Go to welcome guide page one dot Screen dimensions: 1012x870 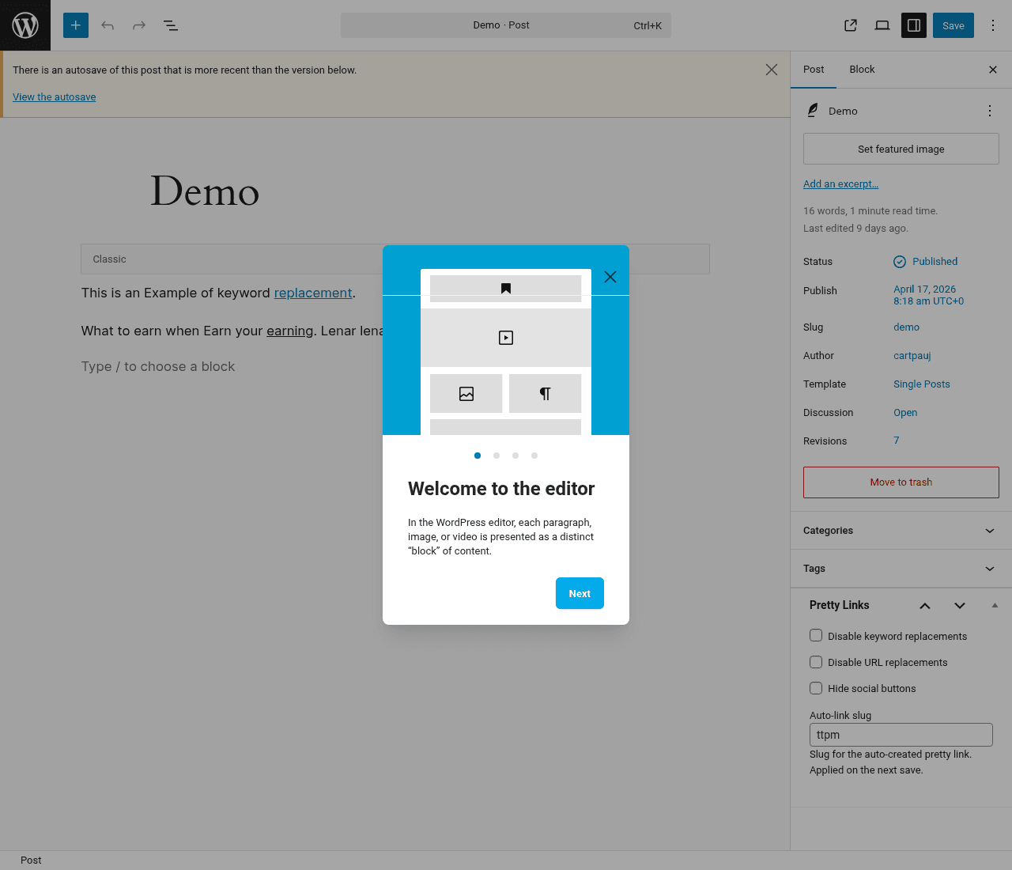(478, 456)
